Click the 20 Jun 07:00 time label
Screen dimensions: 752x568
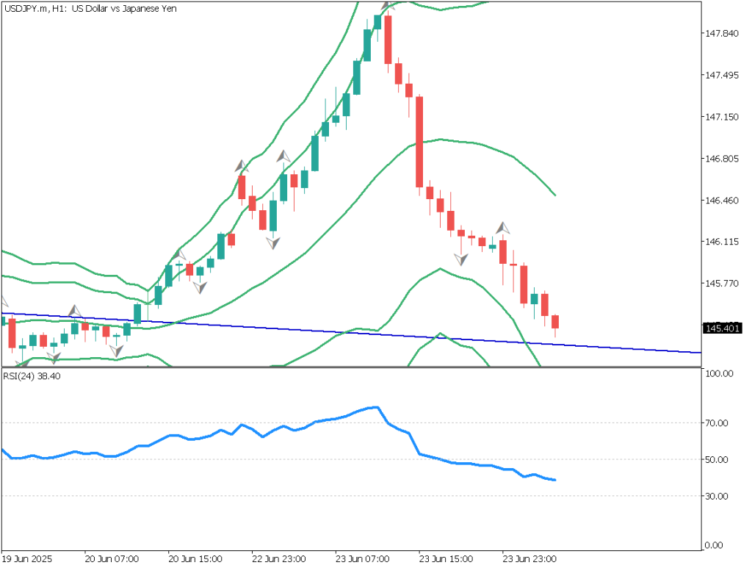(x=112, y=558)
